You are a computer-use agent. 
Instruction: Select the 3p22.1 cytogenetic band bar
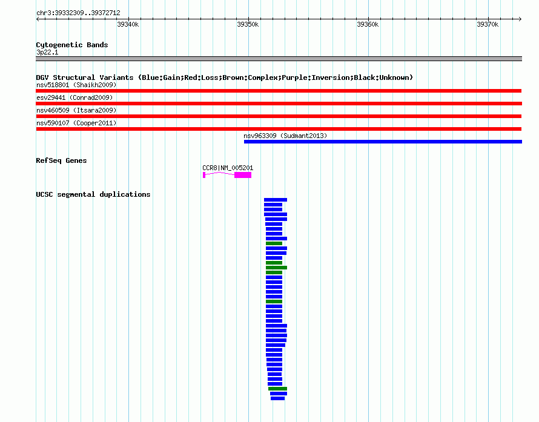pyautogui.click(x=279, y=59)
